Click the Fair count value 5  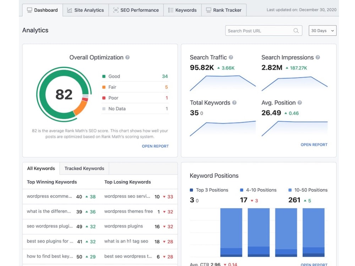tap(166, 87)
